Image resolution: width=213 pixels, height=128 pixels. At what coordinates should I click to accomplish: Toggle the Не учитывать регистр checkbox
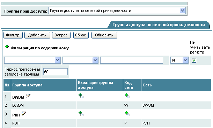[194, 60]
